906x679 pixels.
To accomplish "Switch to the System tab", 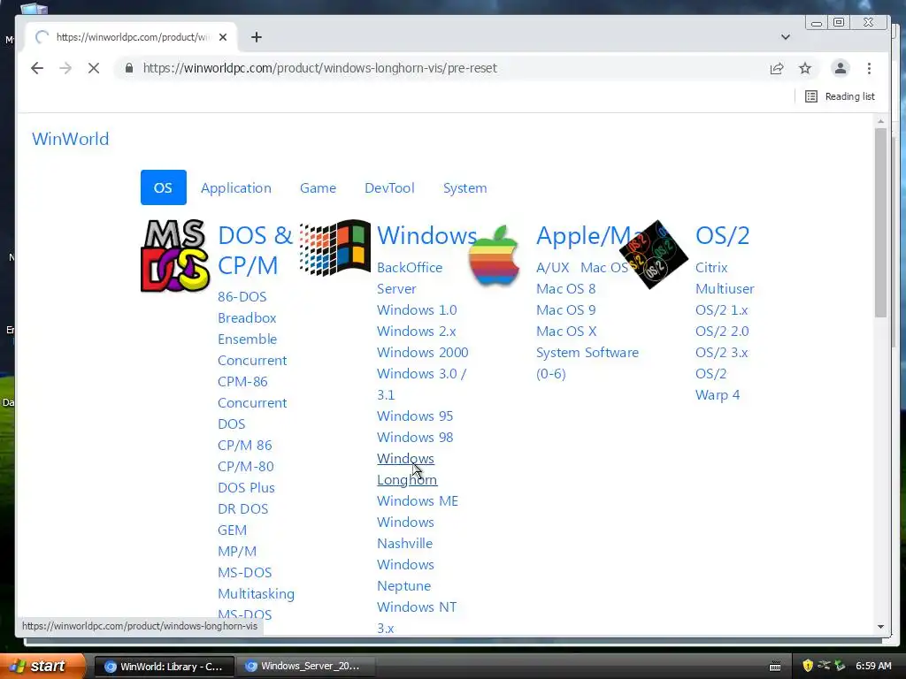I will click(465, 187).
